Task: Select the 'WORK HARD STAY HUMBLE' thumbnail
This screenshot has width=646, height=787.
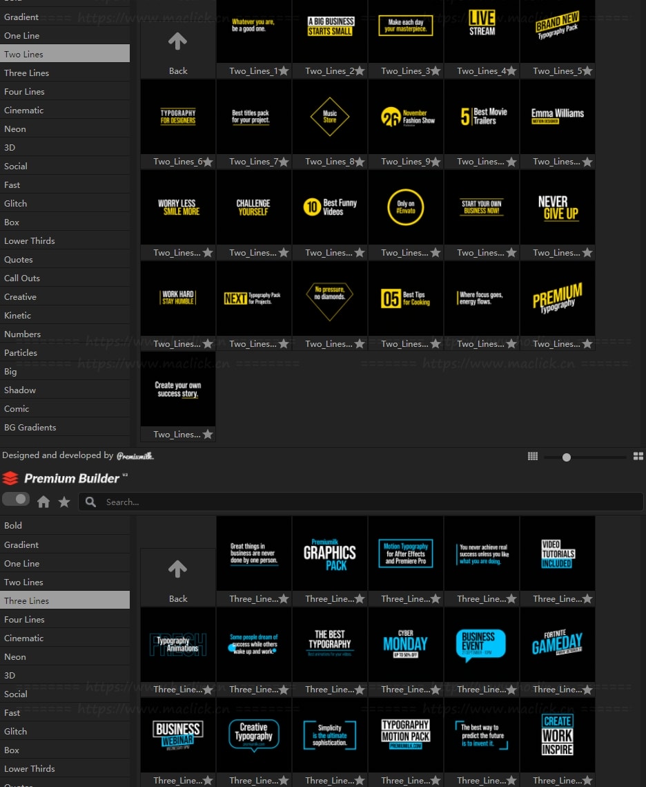Action: [x=178, y=298]
